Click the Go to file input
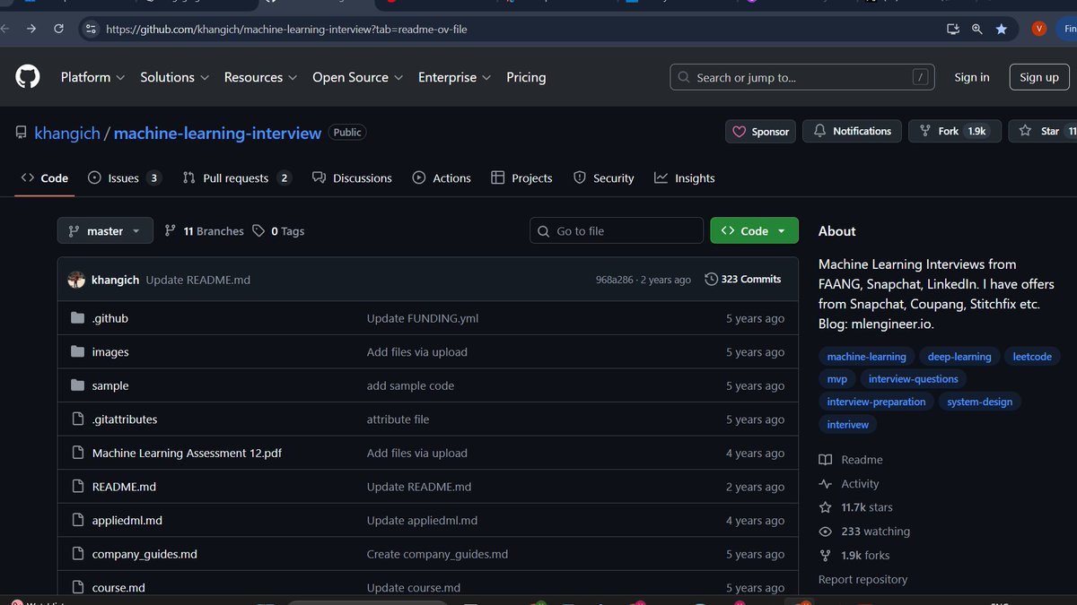The image size is (1077, 605). tap(617, 230)
